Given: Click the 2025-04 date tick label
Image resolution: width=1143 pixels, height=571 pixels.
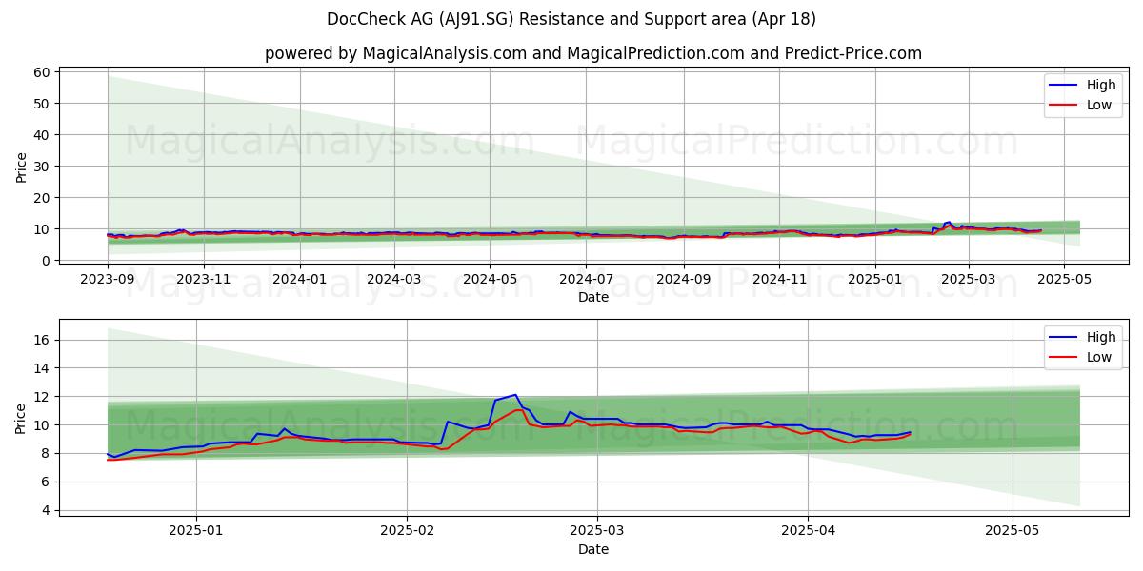Looking at the screenshot, I should tap(809, 532).
